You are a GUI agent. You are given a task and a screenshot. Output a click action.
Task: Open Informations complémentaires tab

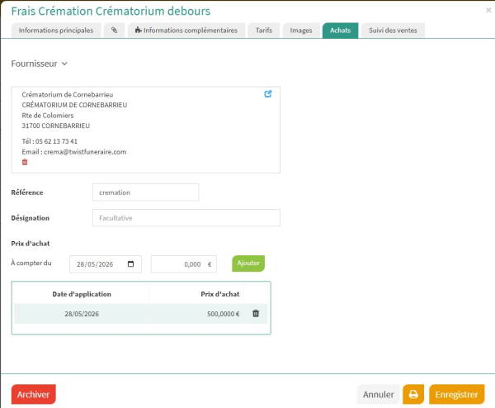coord(186,31)
